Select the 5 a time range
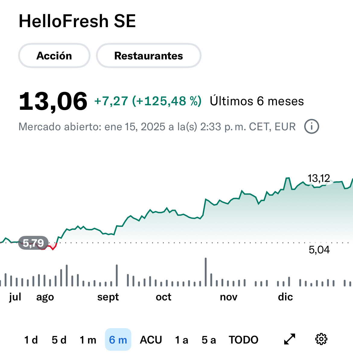 pyautogui.click(x=209, y=340)
